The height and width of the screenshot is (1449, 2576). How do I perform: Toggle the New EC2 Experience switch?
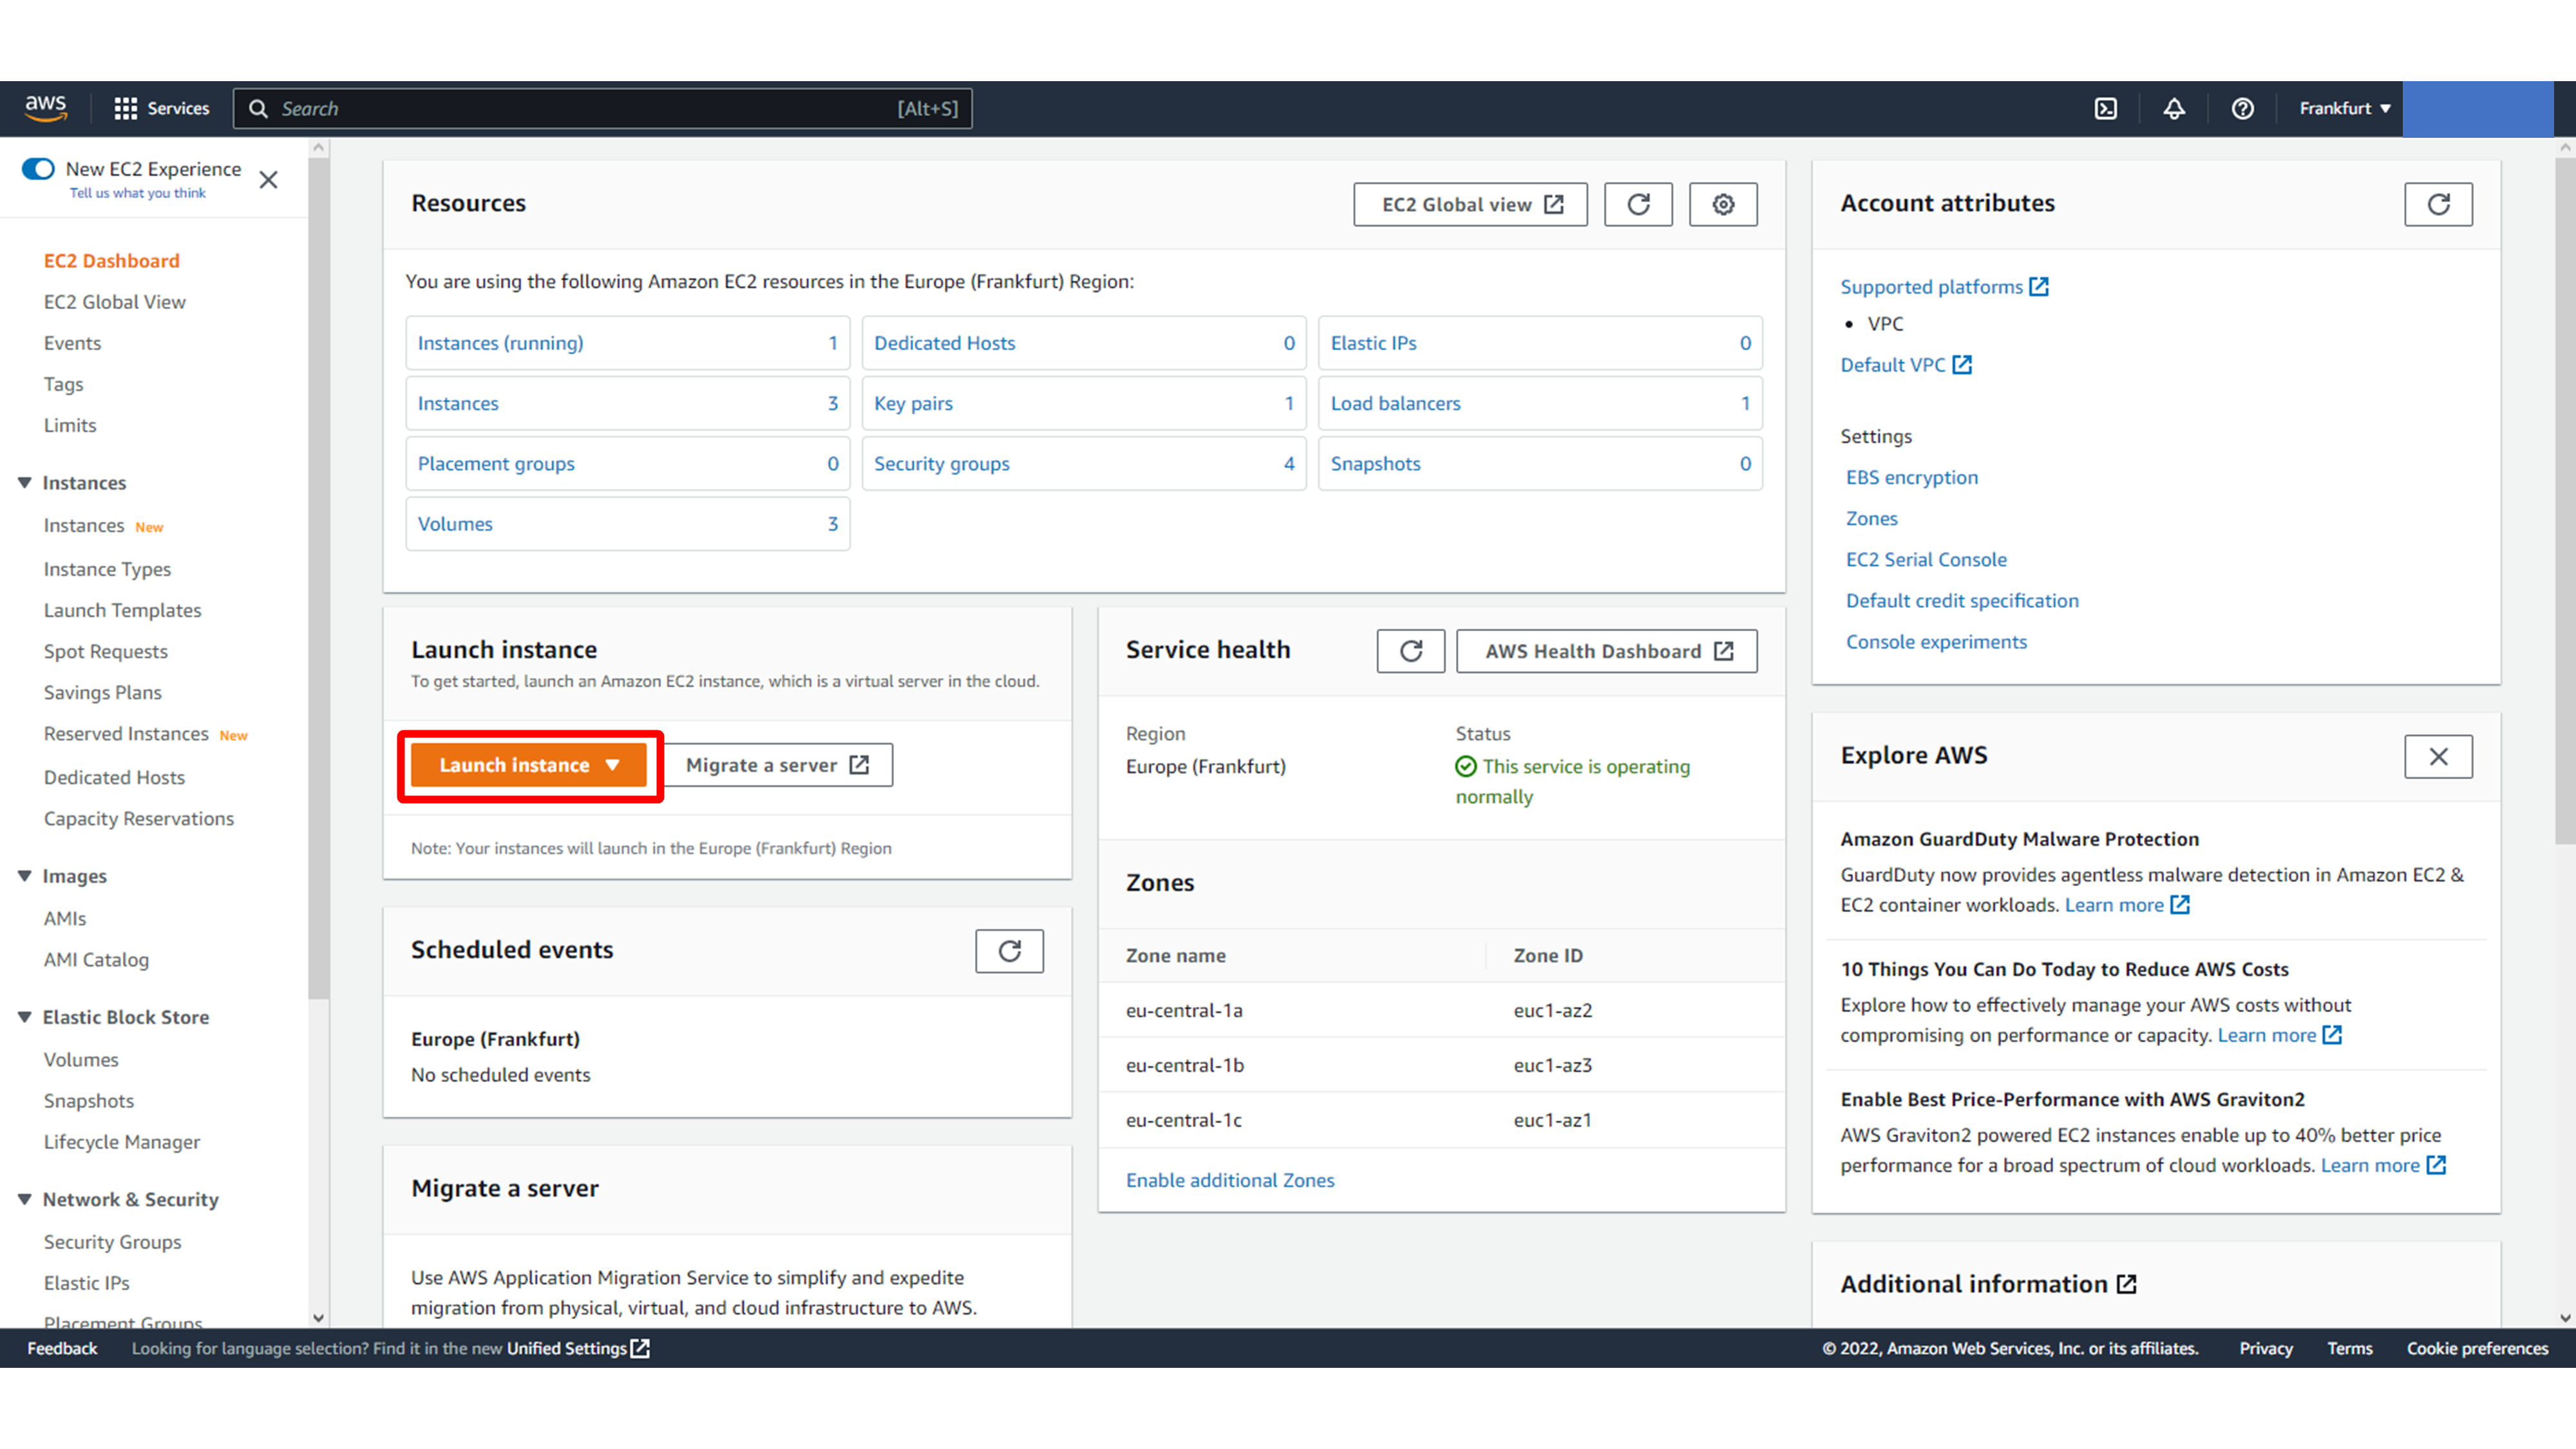pos(38,169)
